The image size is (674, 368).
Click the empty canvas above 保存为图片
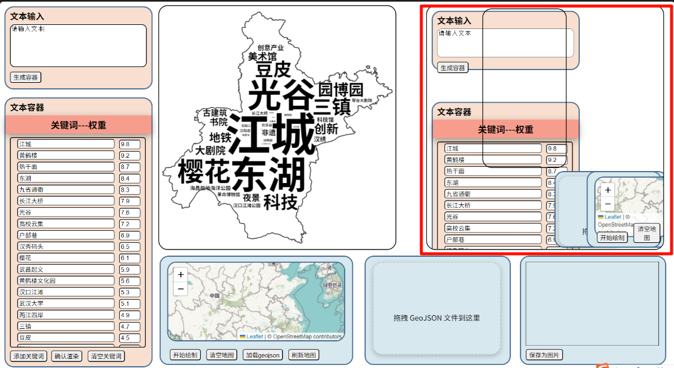[592, 303]
